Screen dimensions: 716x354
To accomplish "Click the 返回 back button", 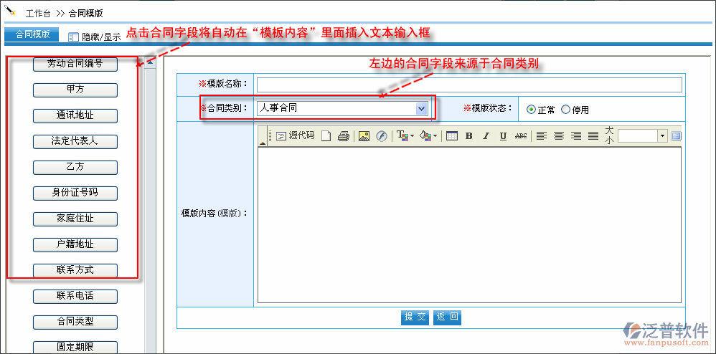I will tap(448, 317).
